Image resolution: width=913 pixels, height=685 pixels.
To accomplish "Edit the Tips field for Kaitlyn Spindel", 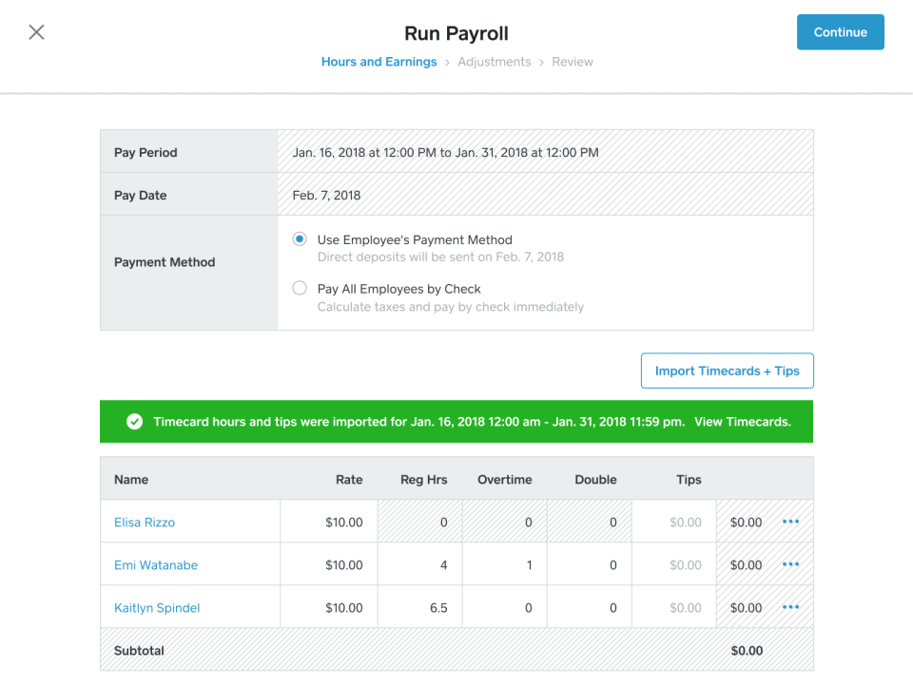I will point(673,606).
